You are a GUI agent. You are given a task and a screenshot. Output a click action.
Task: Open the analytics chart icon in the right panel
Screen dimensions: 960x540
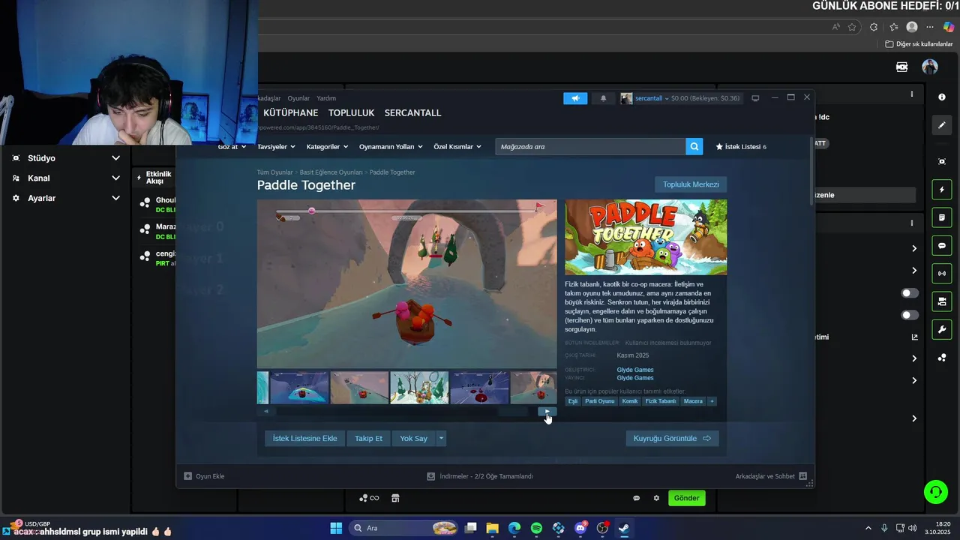pos(914,337)
